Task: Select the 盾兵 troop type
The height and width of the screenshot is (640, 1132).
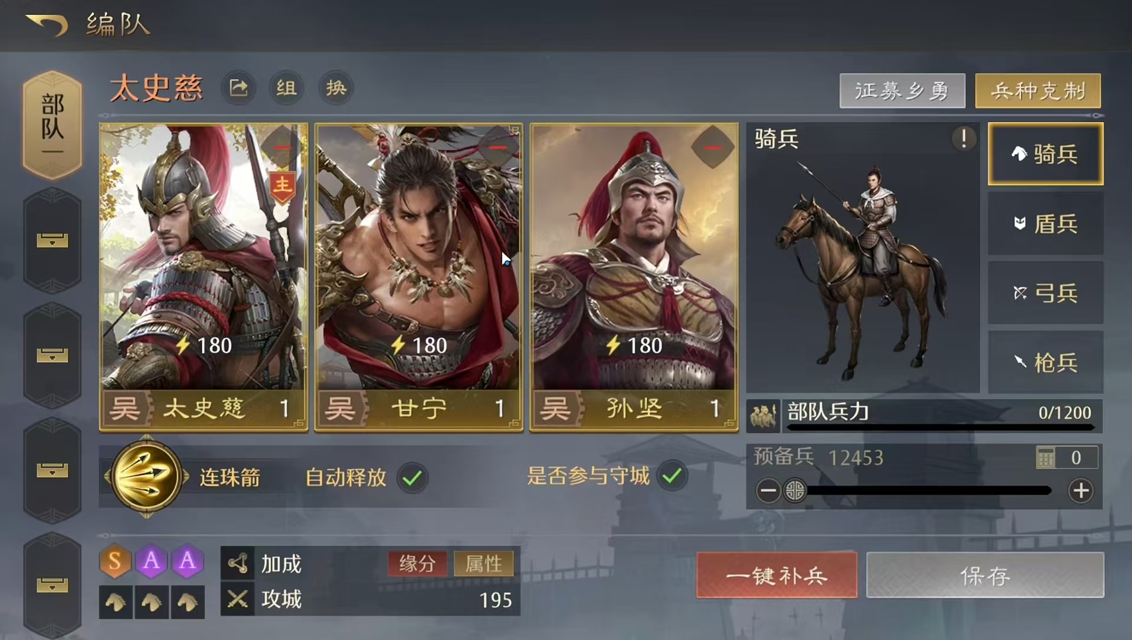Action: point(1045,224)
